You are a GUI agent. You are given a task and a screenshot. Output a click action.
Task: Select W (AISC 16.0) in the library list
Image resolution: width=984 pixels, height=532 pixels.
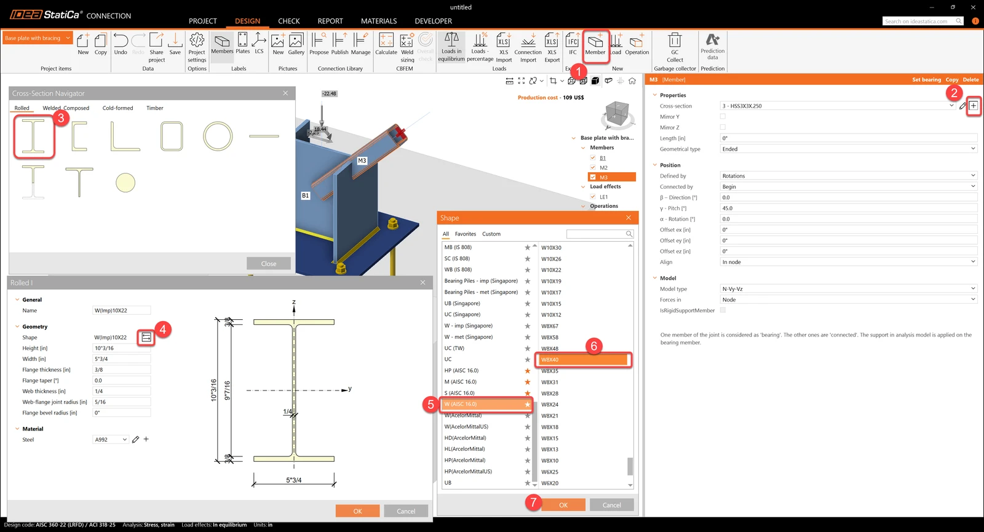486,404
